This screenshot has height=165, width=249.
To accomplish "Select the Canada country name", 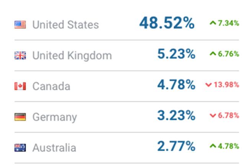I will [51, 86].
